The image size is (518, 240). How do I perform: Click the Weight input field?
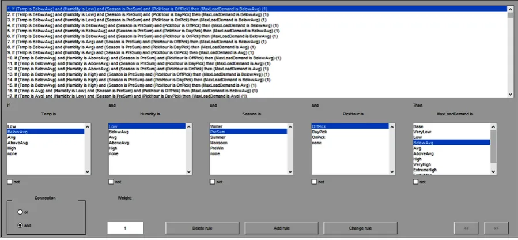(125, 228)
